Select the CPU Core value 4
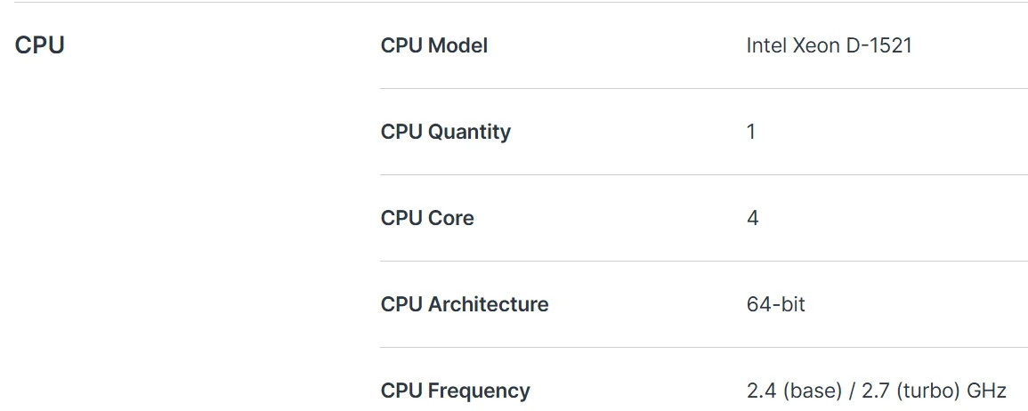 (753, 218)
